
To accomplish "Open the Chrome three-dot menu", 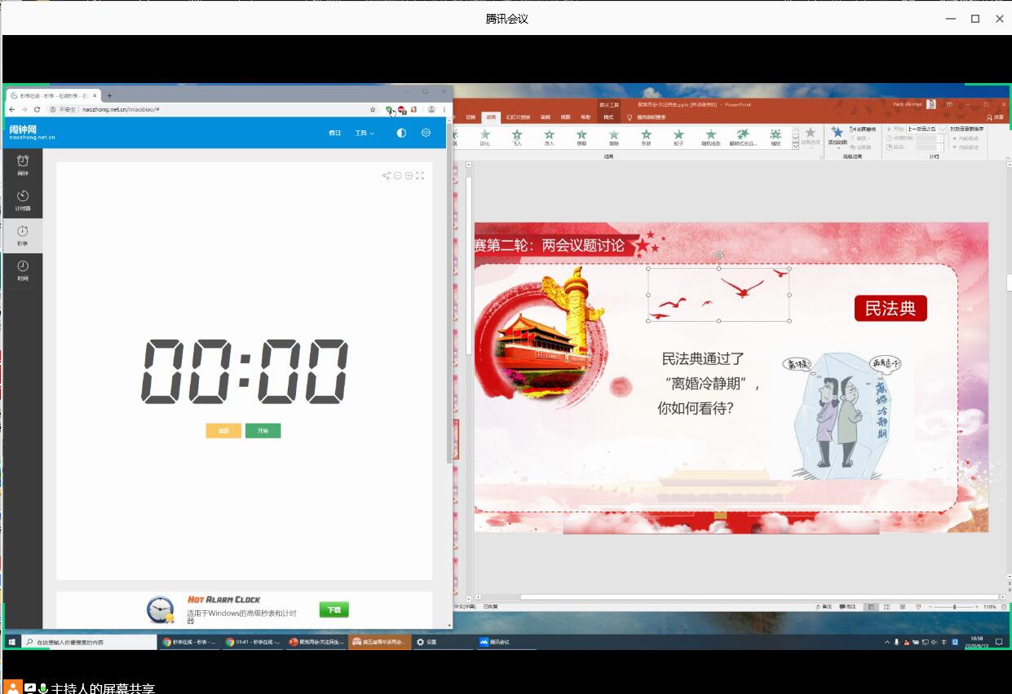I will [444, 109].
